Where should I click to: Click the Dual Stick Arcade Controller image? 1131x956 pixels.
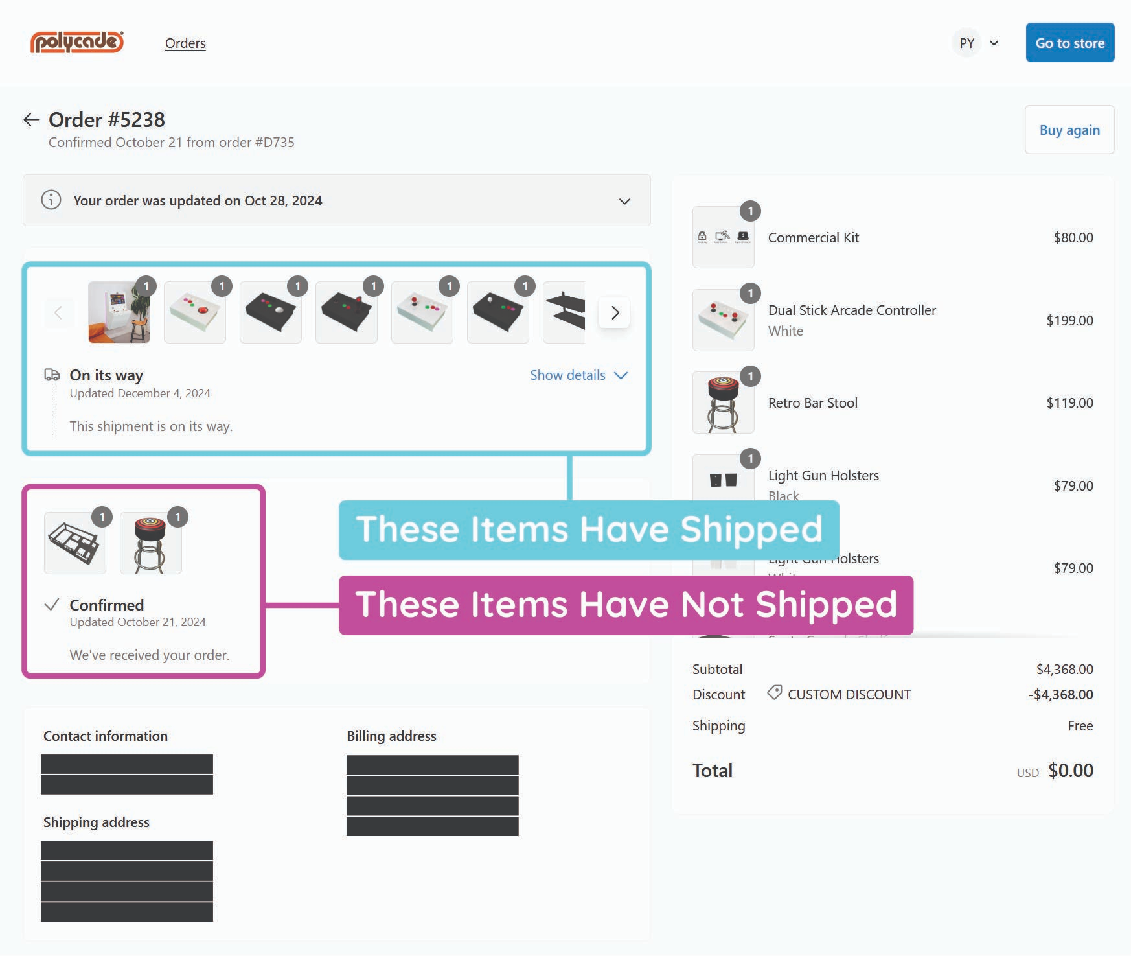(723, 320)
